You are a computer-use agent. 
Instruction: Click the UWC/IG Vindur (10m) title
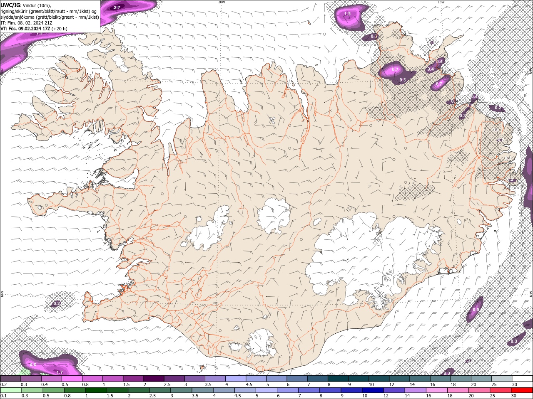point(25,5)
